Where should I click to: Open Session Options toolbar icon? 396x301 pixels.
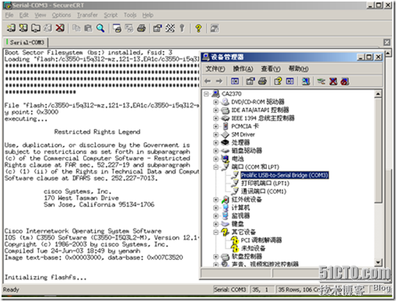pyautogui.click(x=157, y=28)
